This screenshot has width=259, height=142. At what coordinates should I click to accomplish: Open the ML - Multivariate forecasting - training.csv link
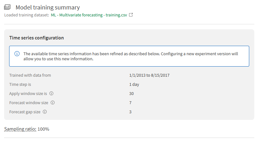[x=89, y=15]
